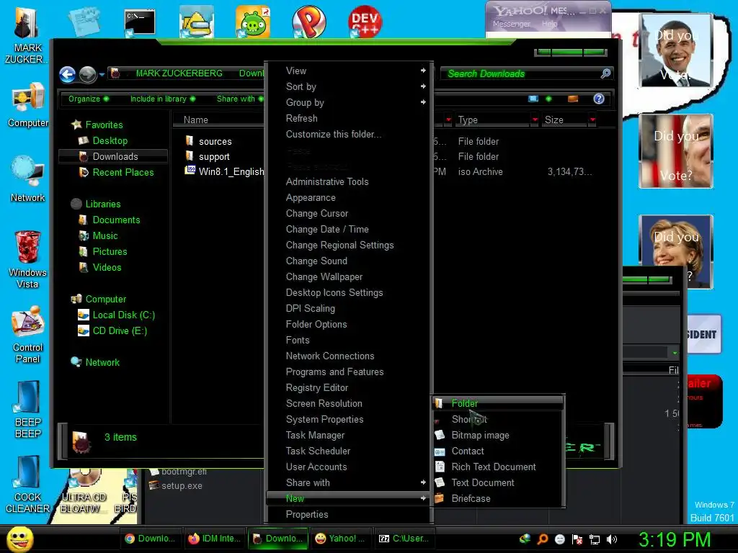Create new Briefcase from submenu

click(x=498, y=498)
